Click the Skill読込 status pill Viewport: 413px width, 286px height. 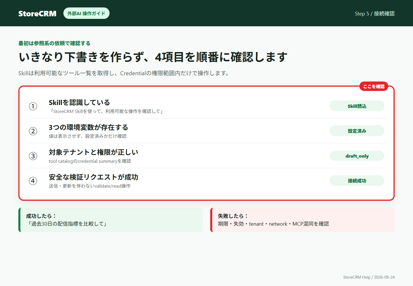click(357, 106)
